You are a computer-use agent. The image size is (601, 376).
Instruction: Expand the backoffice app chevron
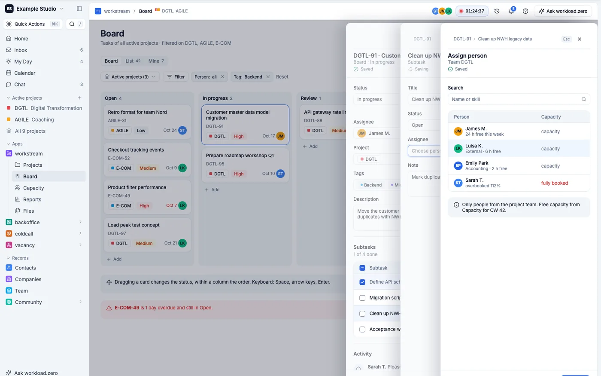coord(80,222)
